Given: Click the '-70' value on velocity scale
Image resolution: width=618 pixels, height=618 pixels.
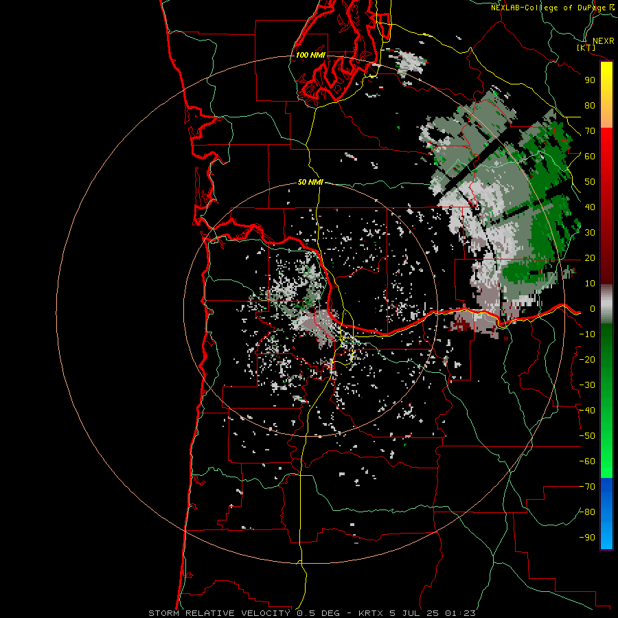Looking at the screenshot, I should point(587,487).
